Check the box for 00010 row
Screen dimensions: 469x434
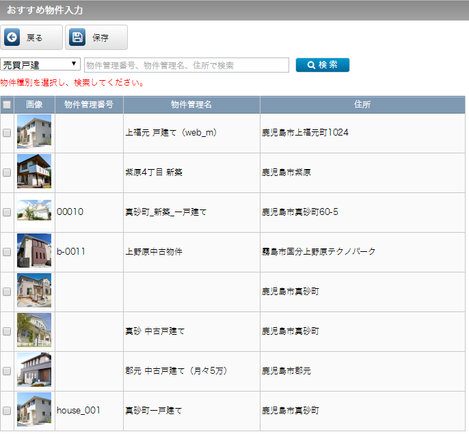click(x=7, y=212)
